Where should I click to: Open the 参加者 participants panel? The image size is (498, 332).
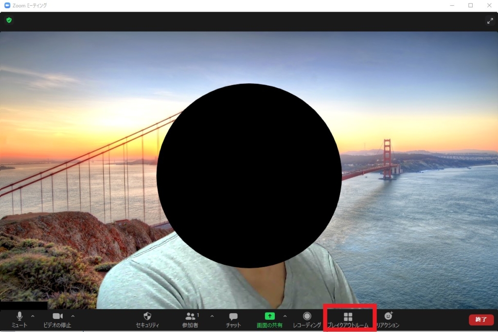pyautogui.click(x=190, y=320)
